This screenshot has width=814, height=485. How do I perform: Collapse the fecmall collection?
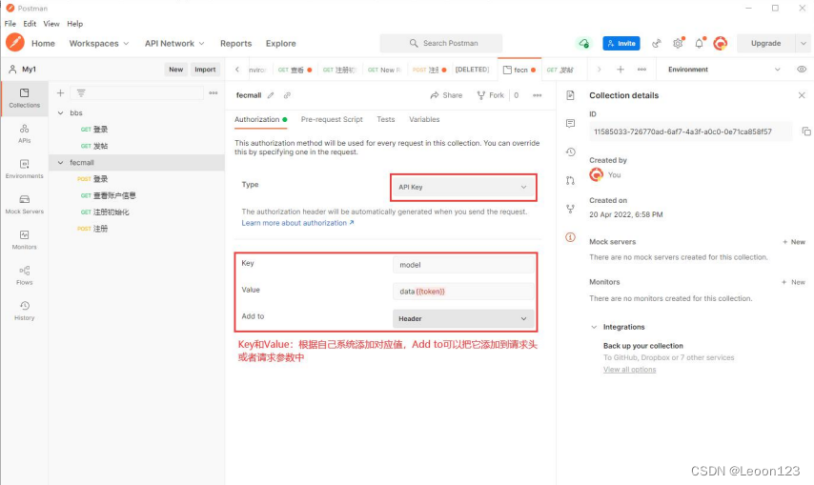pos(60,162)
